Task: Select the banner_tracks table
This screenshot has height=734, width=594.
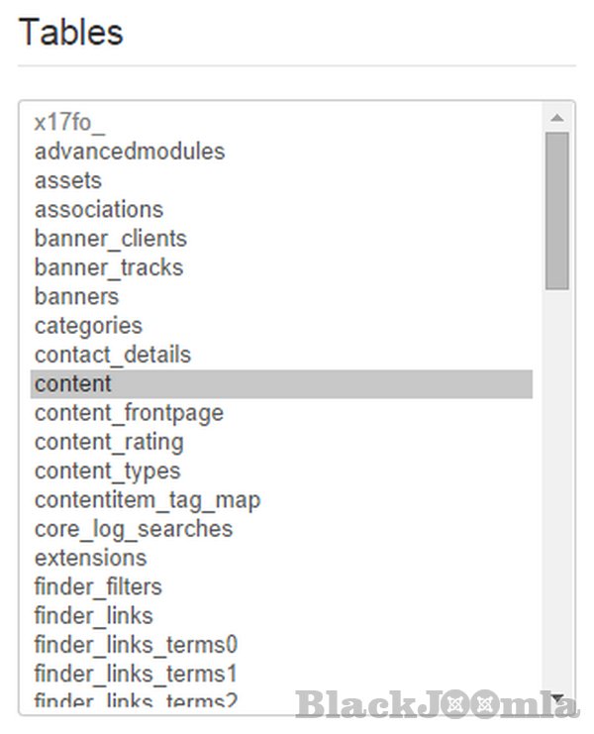Action: [109, 267]
